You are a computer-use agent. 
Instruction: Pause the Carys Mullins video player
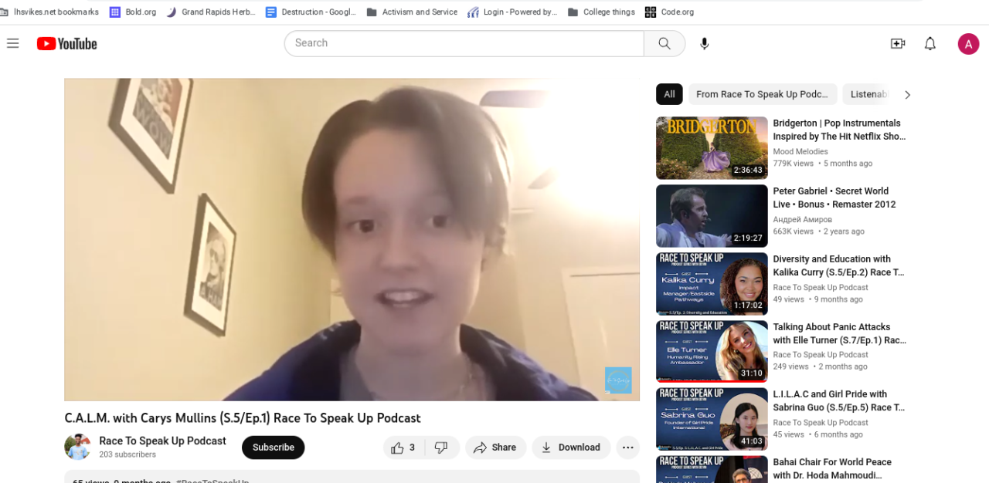tap(352, 239)
